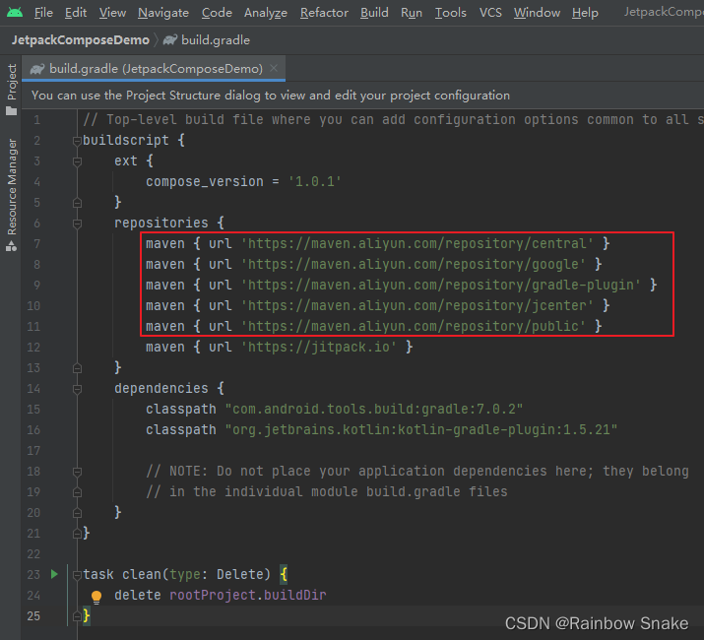Viewport: 704px width, 640px height.
Task: Open the Refactor menu
Action: point(324,13)
